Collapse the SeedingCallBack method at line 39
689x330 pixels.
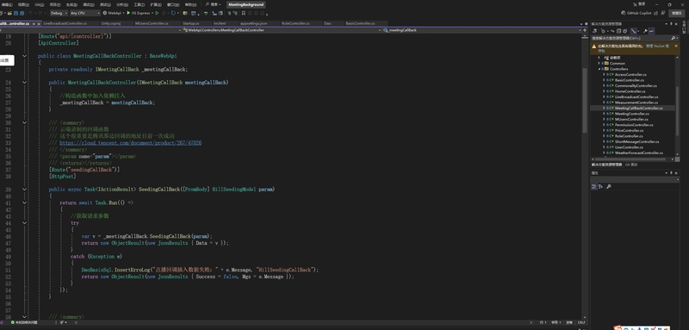tap(25, 189)
